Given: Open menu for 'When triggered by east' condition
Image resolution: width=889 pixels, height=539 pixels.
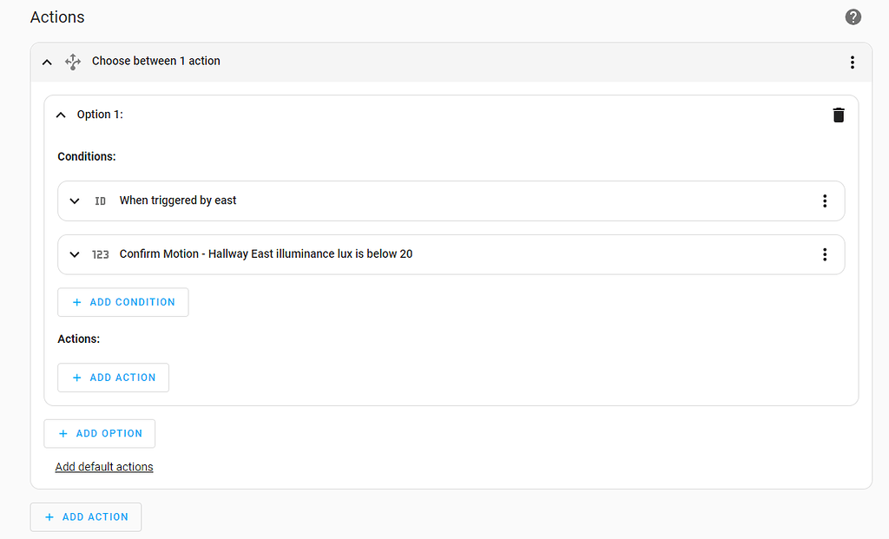Looking at the screenshot, I should [x=825, y=200].
